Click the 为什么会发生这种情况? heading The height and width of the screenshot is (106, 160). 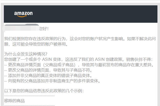click(26, 54)
